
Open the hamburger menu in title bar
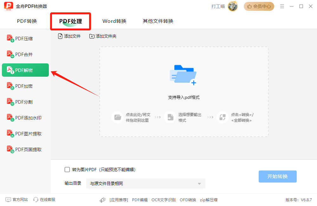[282, 6]
